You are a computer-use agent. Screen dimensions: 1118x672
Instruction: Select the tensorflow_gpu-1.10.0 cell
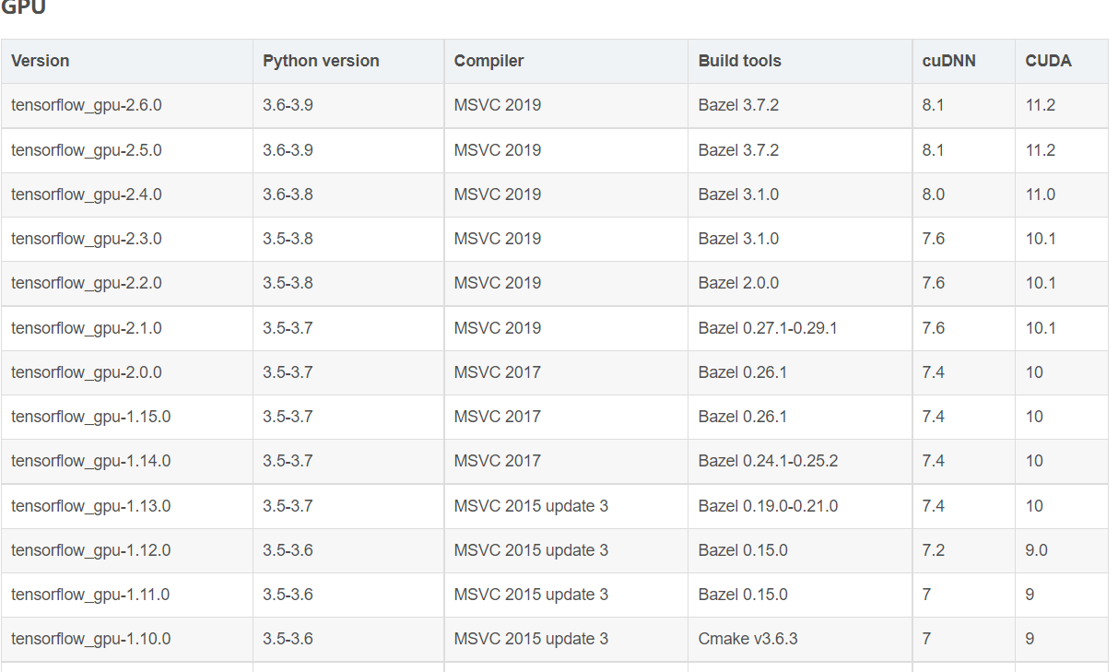click(x=127, y=639)
